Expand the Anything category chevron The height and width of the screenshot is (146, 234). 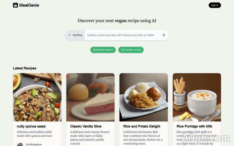[70, 35]
